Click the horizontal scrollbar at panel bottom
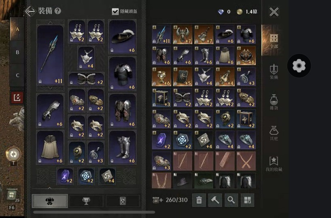This screenshot has width=331, height=218. (x=94, y=212)
